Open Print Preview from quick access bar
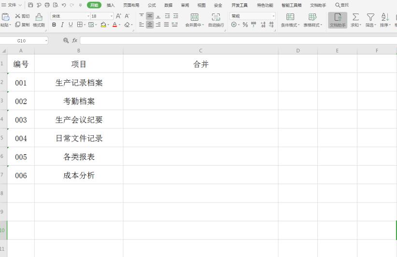The height and width of the screenshot is (257, 397). pos(56,5)
